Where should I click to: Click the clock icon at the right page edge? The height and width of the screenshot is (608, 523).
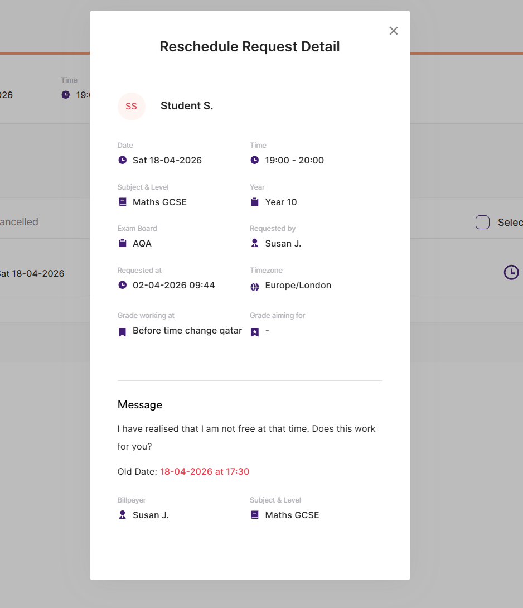click(511, 273)
